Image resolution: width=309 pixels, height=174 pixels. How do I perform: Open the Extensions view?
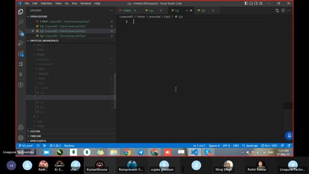pyautogui.click(x=21, y=54)
